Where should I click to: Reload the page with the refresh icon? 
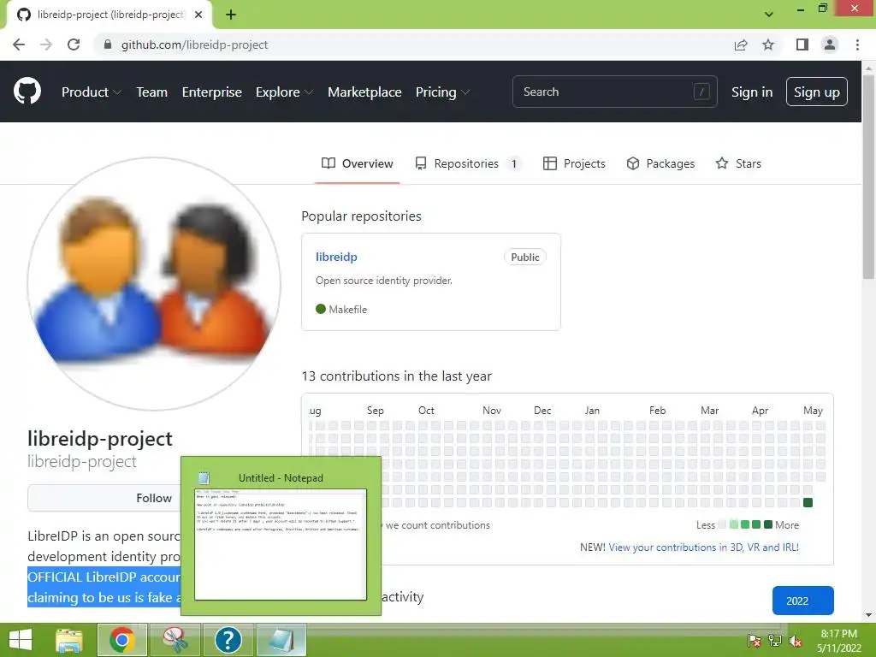(x=74, y=44)
